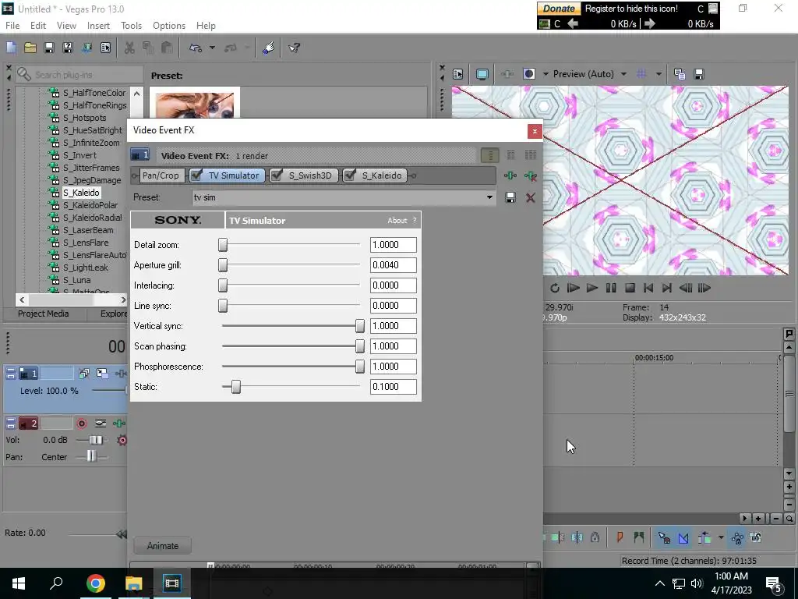Open Chrome from the taskbar
This screenshot has height=599, width=798.
coord(95,583)
